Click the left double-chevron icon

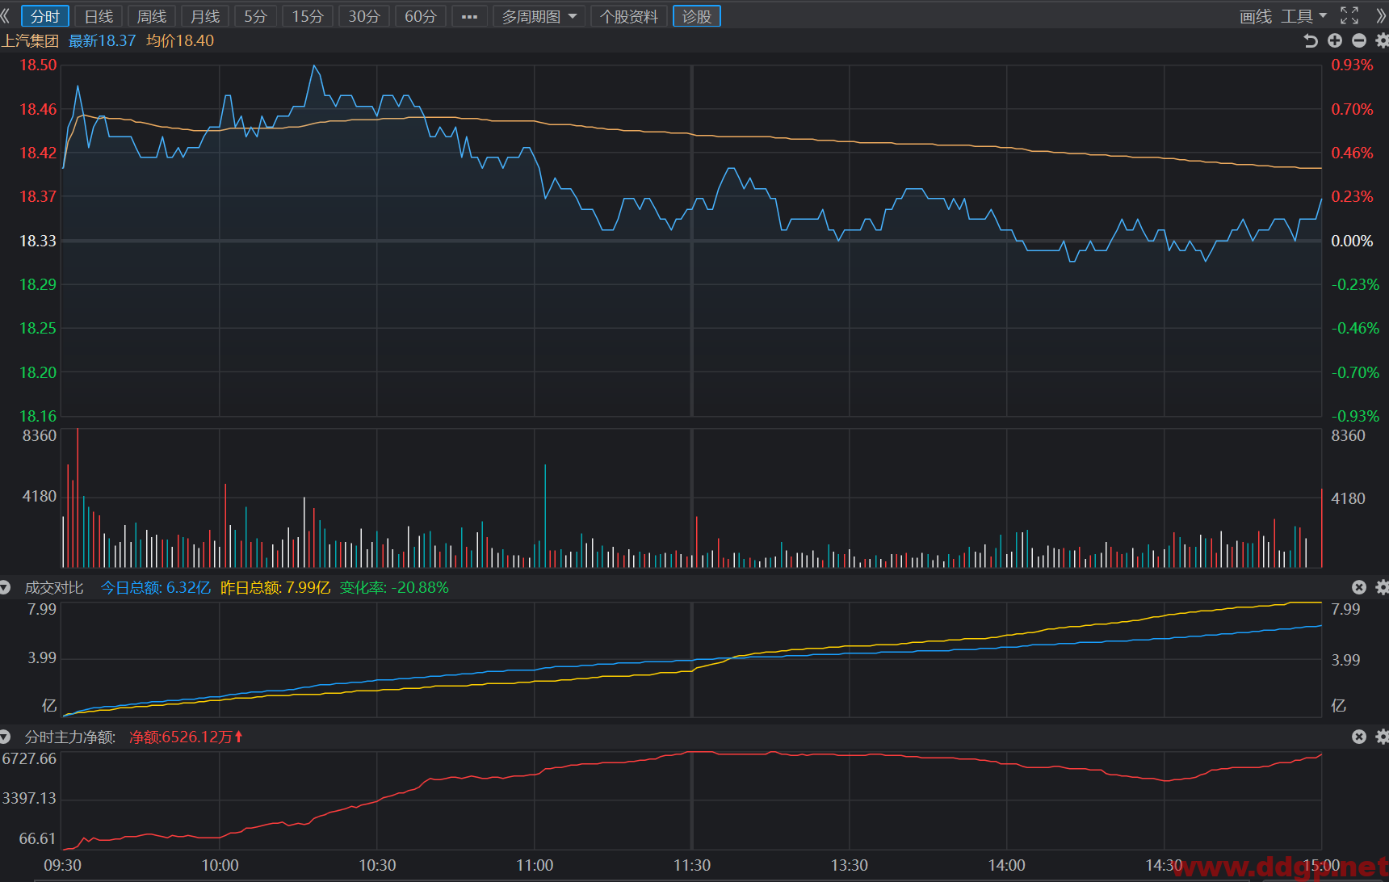pyautogui.click(x=6, y=16)
